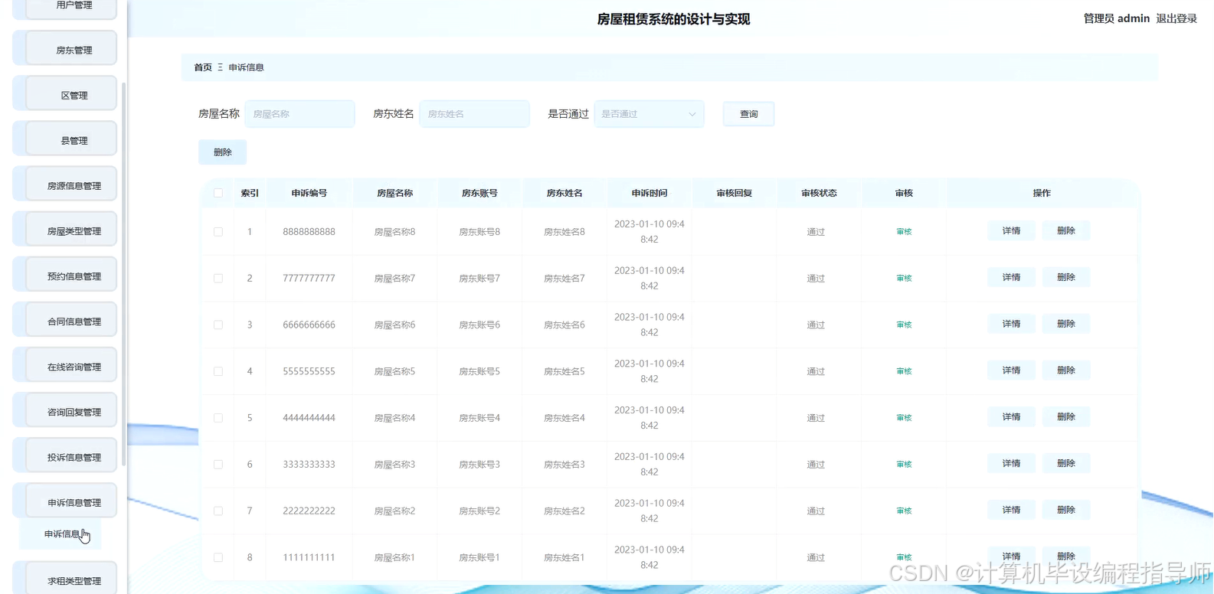The width and height of the screenshot is (1214, 594).
Task: Delete the 房屋名称5 row
Action: click(x=1065, y=370)
